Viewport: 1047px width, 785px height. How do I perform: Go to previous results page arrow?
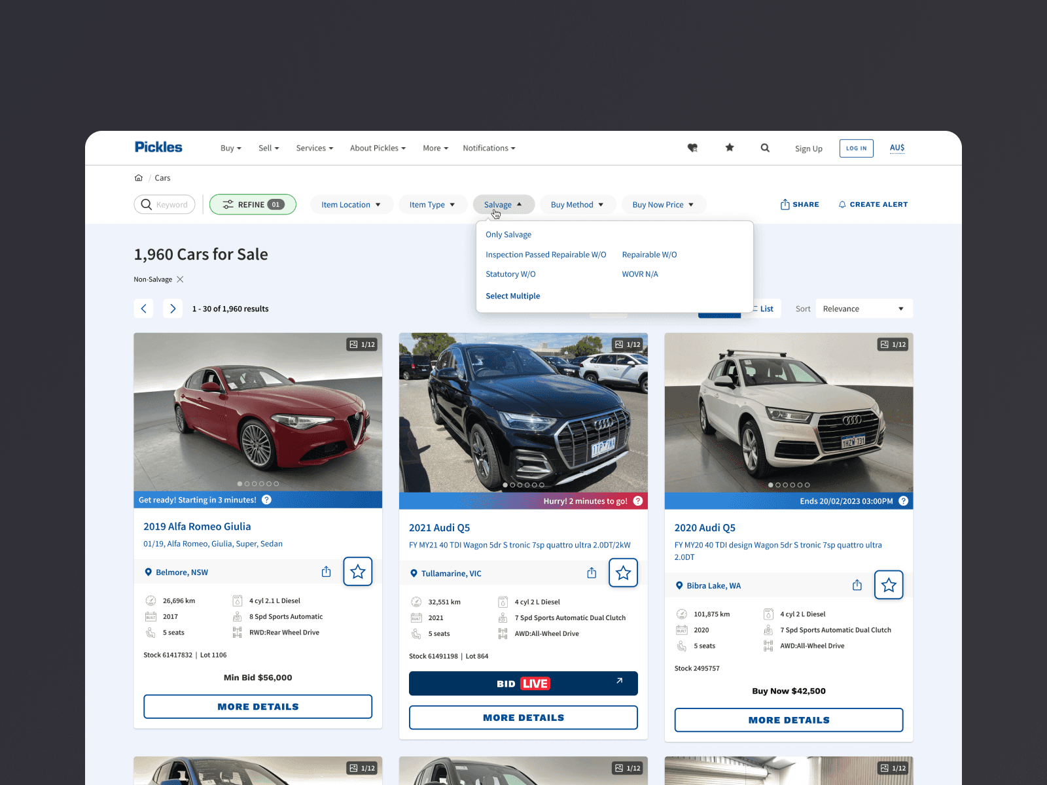tap(144, 309)
